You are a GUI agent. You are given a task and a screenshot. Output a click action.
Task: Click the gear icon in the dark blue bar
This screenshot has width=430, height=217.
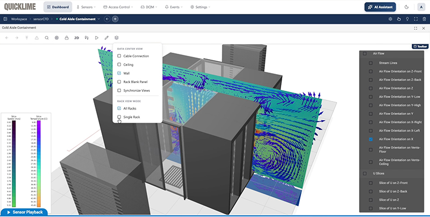click(391, 19)
